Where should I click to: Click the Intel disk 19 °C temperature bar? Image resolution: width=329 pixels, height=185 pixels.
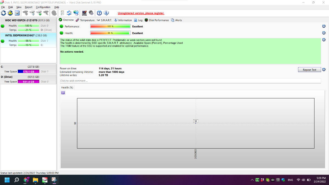[x=29, y=45]
